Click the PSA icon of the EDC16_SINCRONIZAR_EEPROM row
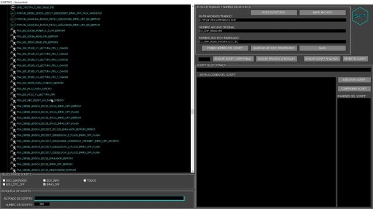Viewport: 373px width, 209px height. 13,170
